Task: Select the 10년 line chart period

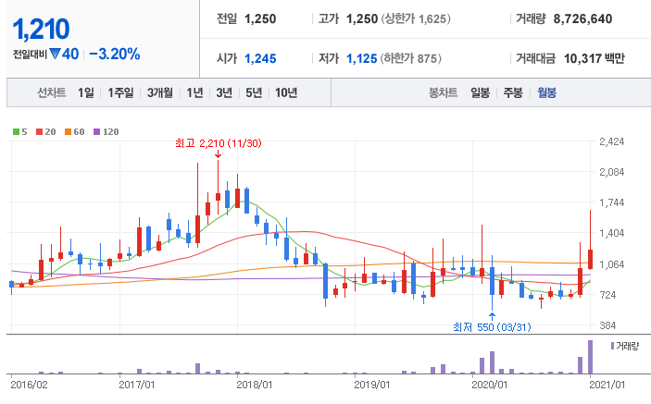Action: coord(286,92)
